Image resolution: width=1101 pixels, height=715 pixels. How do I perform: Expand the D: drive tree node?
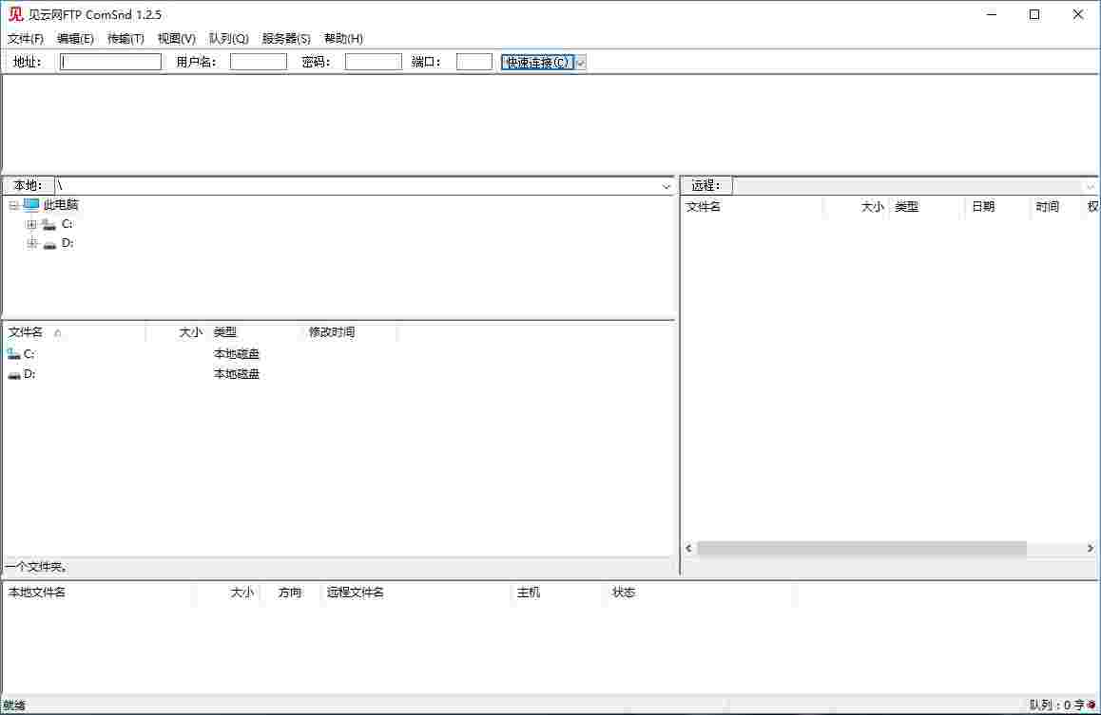(31, 244)
